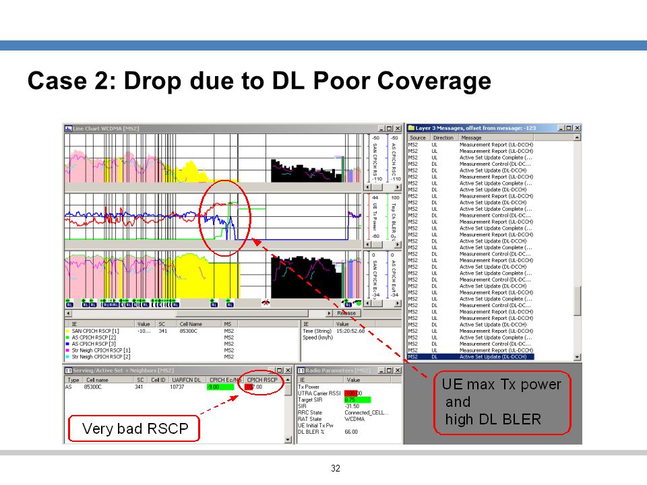Click the UARFCN DL value 10737
Viewport: 647px width, 485px height.
click(177, 387)
